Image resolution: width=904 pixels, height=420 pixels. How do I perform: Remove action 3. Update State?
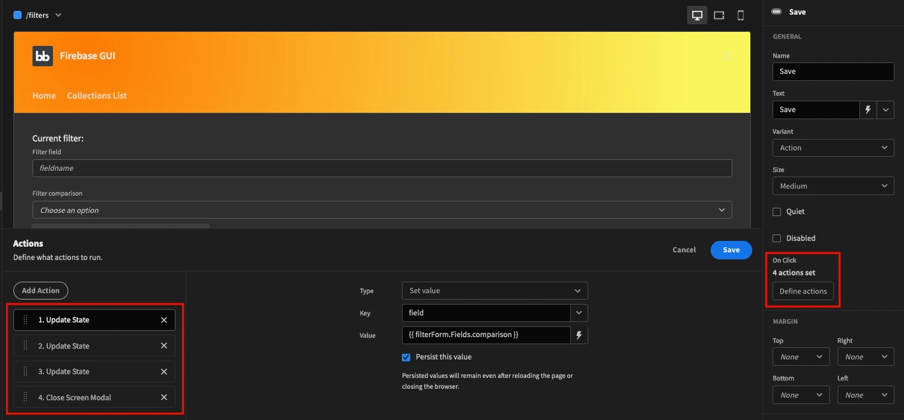click(x=164, y=372)
